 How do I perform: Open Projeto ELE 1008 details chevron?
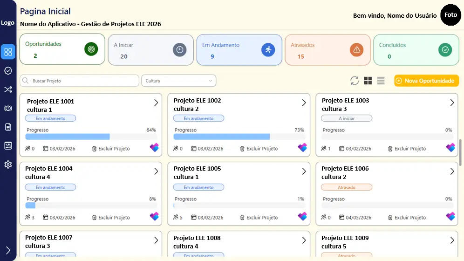pos(304,240)
